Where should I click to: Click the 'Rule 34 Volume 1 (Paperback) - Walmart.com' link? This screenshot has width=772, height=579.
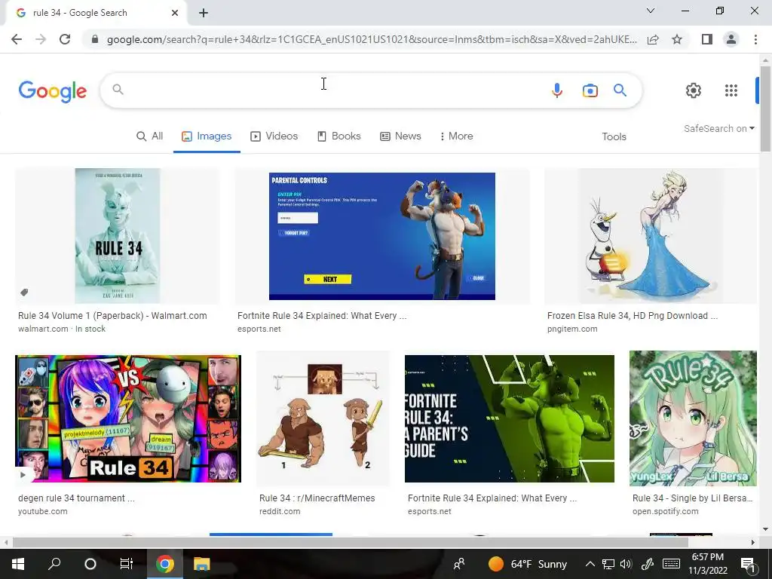coord(112,316)
